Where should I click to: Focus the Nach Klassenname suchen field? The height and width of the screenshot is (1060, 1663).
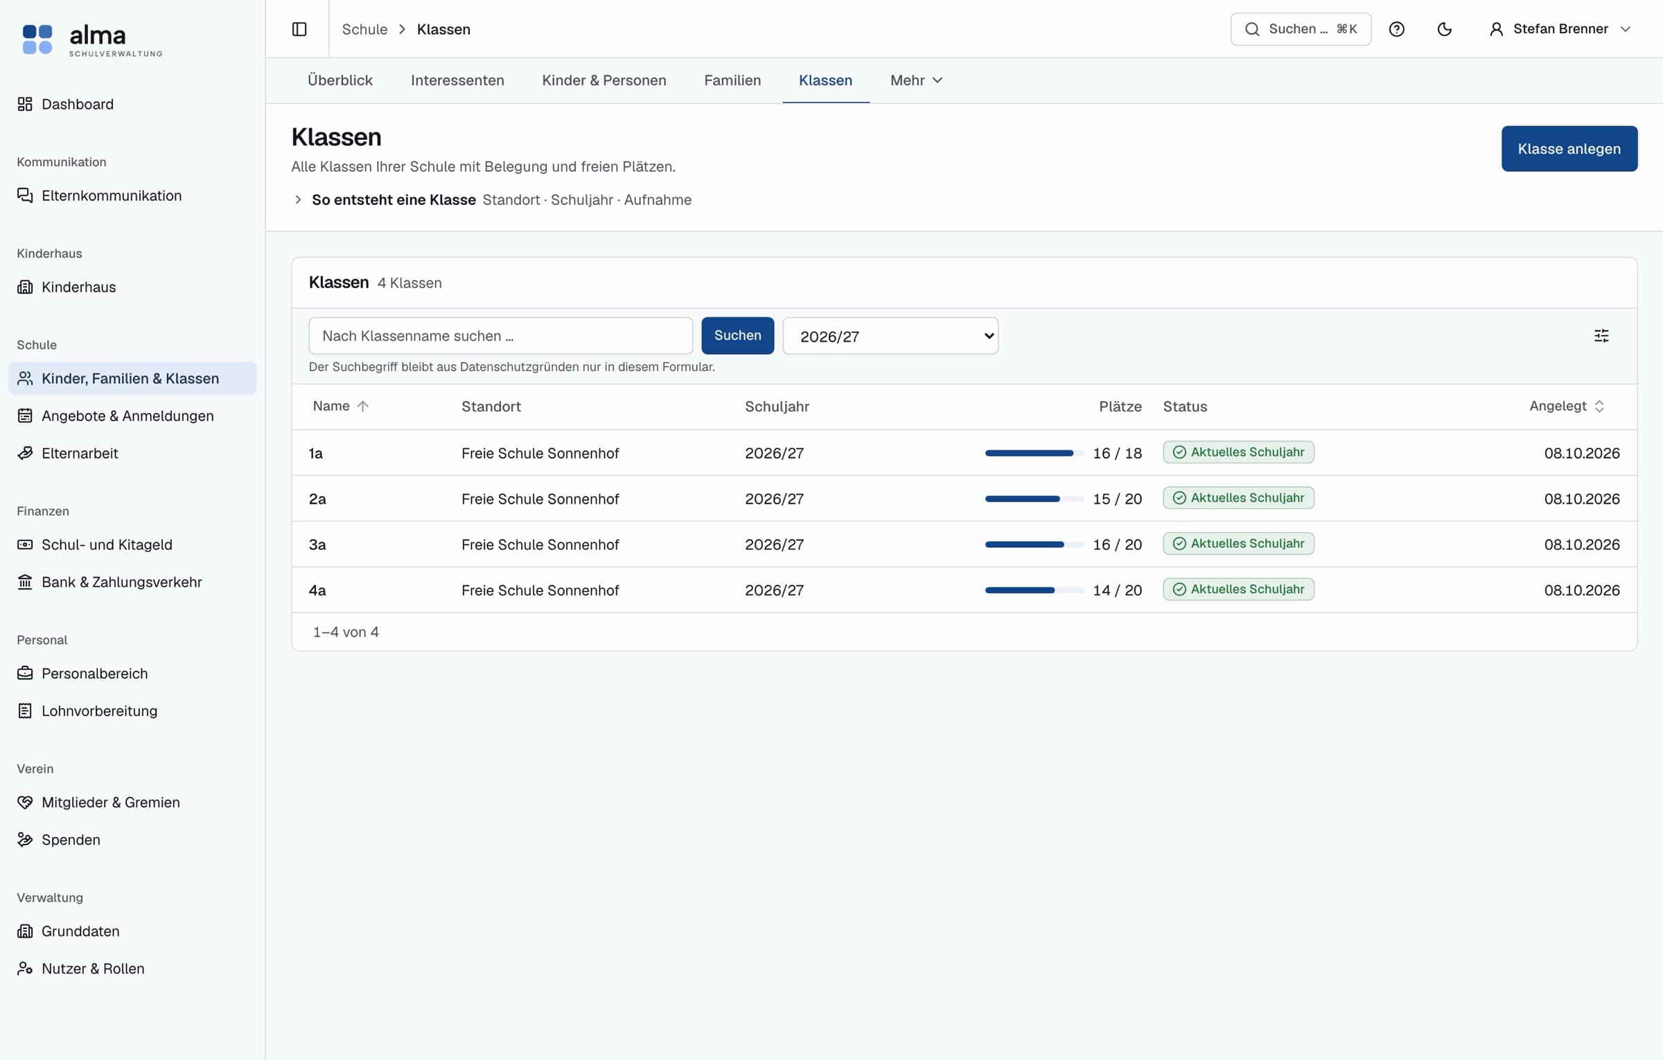[x=500, y=336]
